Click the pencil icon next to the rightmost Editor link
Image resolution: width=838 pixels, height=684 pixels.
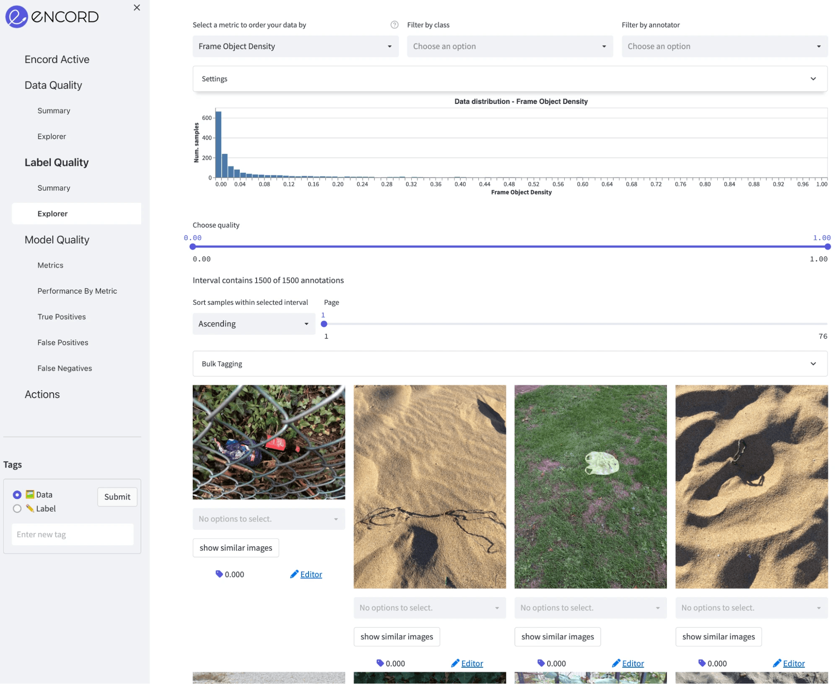point(777,663)
